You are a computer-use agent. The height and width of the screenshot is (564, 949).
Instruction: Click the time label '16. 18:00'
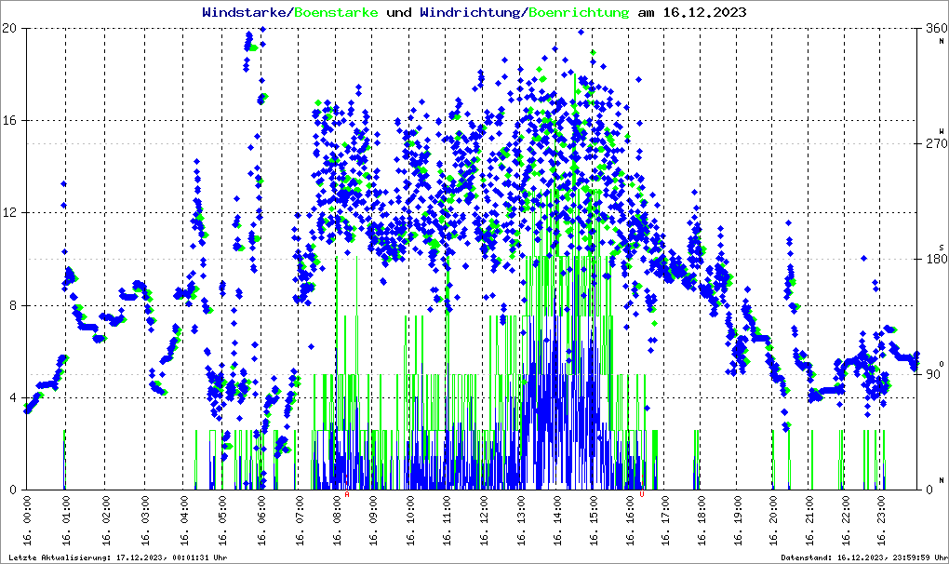(x=701, y=520)
